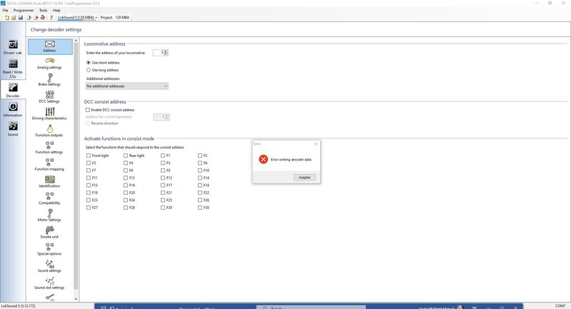The height and width of the screenshot is (309, 571).
Task: Click the Save project floppy icon
Action: click(x=21, y=17)
